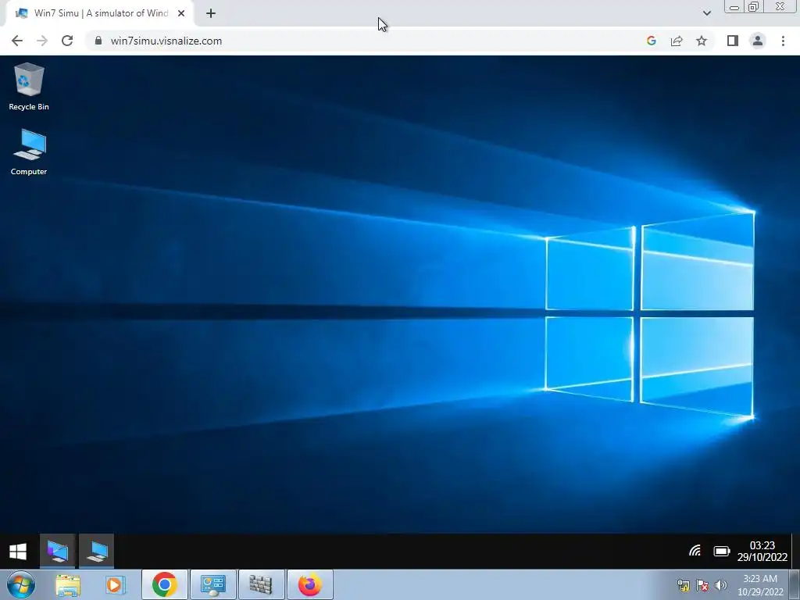Open a new tab with plus button
Viewport: 800px width, 600px height.
[x=211, y=13]
